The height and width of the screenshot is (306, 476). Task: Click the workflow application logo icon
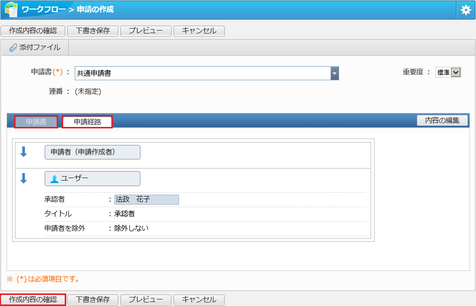(x=12, y=10)
